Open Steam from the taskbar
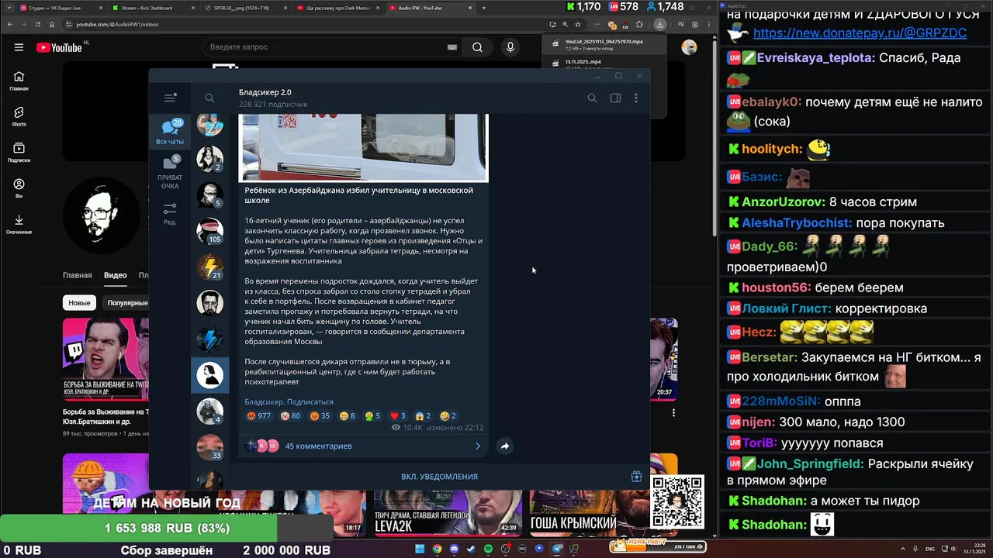Screen dimensions: 993x558 click(471, 549)
